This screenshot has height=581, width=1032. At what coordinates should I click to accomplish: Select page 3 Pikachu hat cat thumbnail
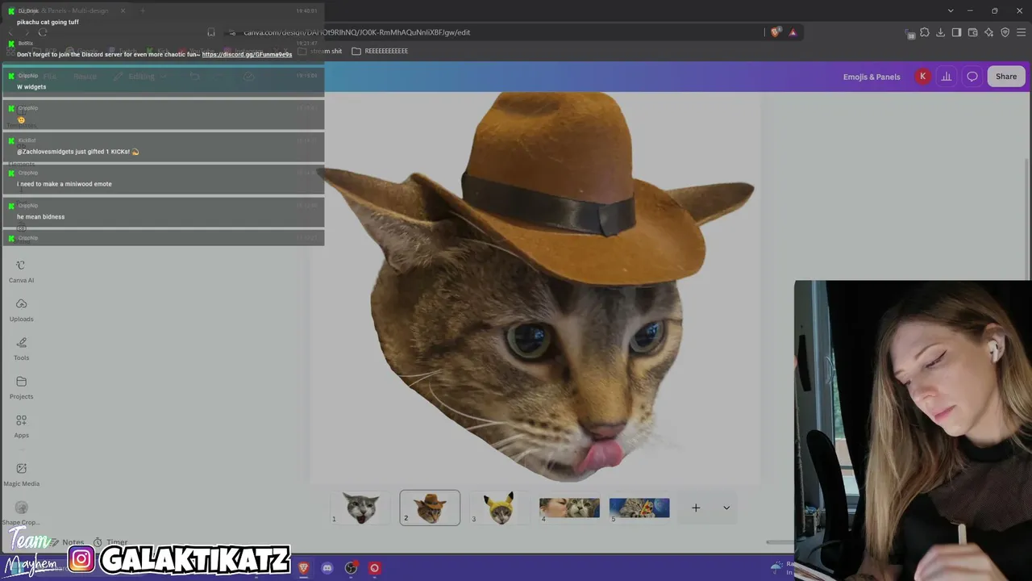499,508
